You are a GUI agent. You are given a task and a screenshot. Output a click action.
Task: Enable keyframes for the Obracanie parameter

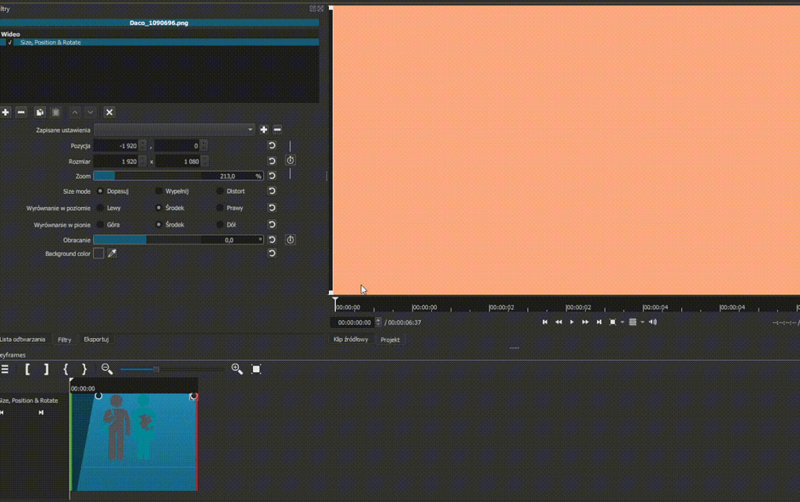[x=290, y=240]
